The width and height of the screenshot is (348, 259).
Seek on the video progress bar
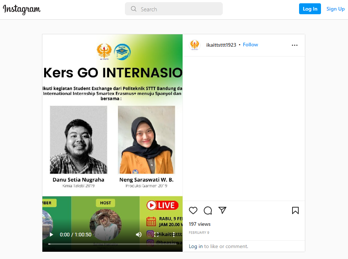[x=112, y=244]
